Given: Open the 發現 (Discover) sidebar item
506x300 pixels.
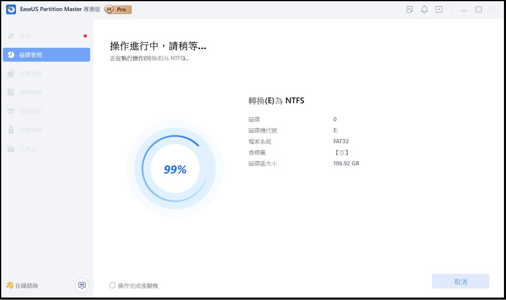Looking at the screenshot, I should coord(46,36).
